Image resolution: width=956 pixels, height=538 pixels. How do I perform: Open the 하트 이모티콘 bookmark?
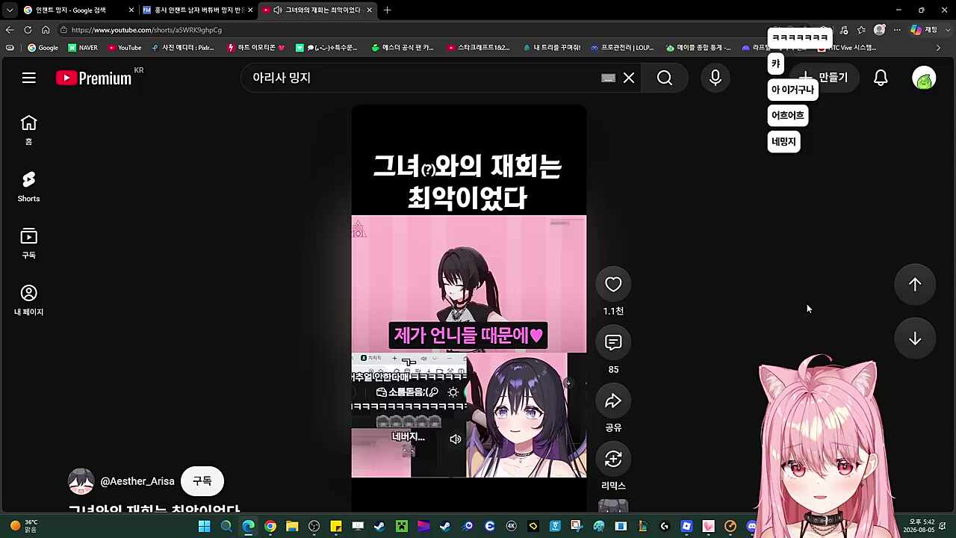[x=256, y=48]
